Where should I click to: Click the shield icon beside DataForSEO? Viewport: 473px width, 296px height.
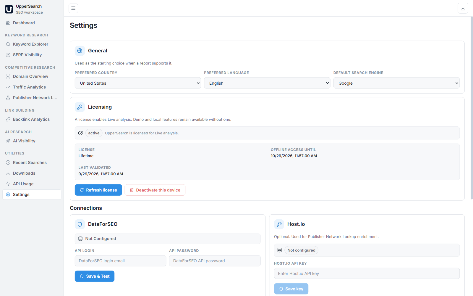coord(80,224)
